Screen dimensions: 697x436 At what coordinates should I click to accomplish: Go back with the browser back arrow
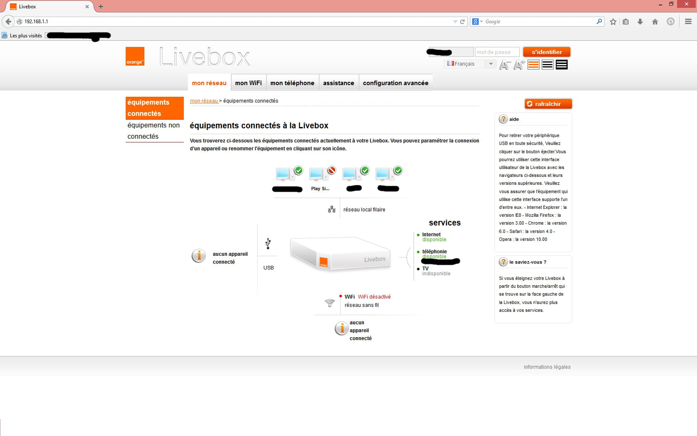coord(8,21)
